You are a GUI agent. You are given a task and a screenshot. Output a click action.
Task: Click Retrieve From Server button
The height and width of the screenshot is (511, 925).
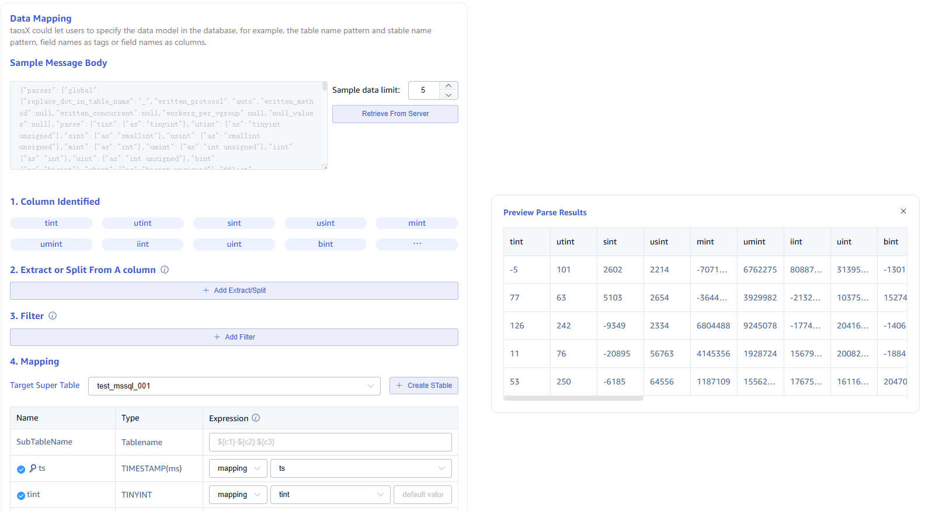click(x=395, y=114)
